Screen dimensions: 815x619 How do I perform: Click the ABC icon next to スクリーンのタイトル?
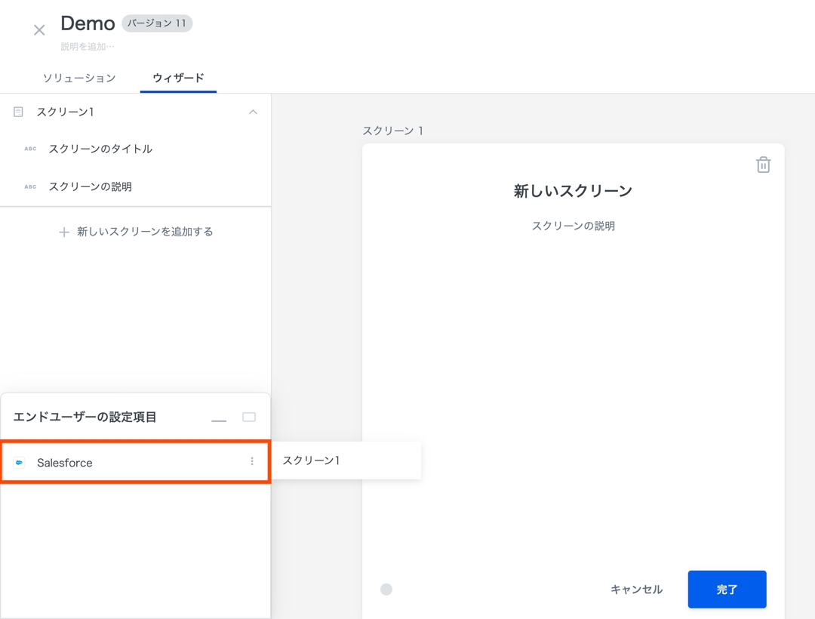pyautogui.click(x=30, y=149)
